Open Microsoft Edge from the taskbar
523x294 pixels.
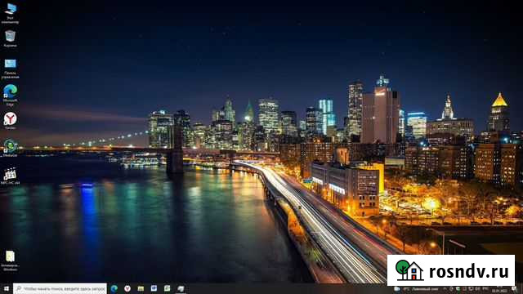(x=114, y=288)
